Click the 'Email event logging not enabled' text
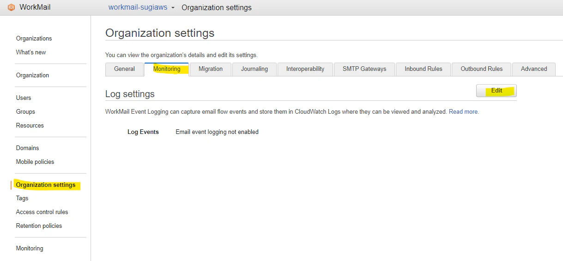The height and width of the screenshot is (261, 563). (217, 132)
